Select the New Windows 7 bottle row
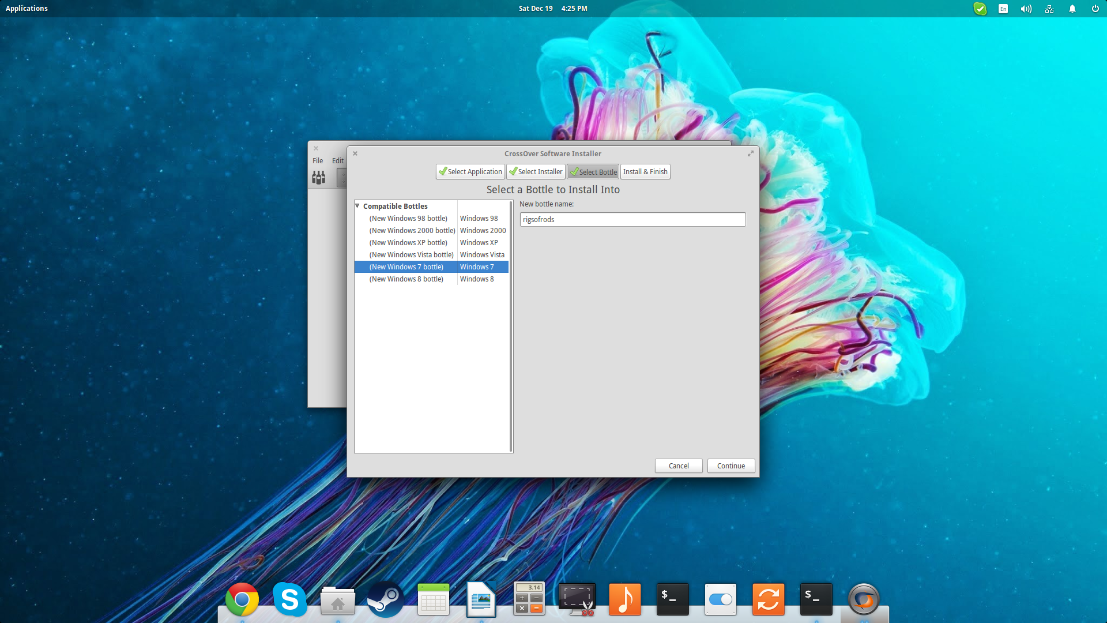Viewport: 1107px width, 623px height. [431, 267]
